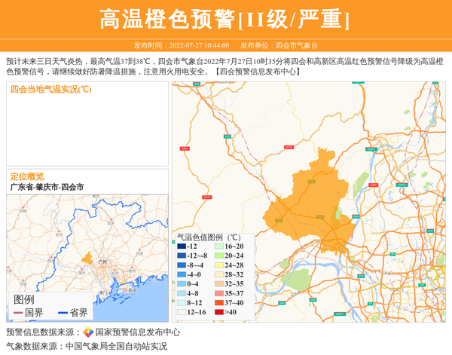Click the 发布时间 timestamp in orange bar
This screenshot has width=452, height=355.
point(181,45)
